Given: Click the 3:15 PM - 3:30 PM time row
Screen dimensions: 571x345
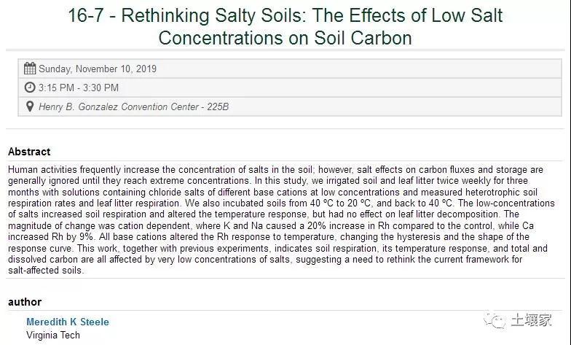Looking at the screenshot, I should [290, 88].
